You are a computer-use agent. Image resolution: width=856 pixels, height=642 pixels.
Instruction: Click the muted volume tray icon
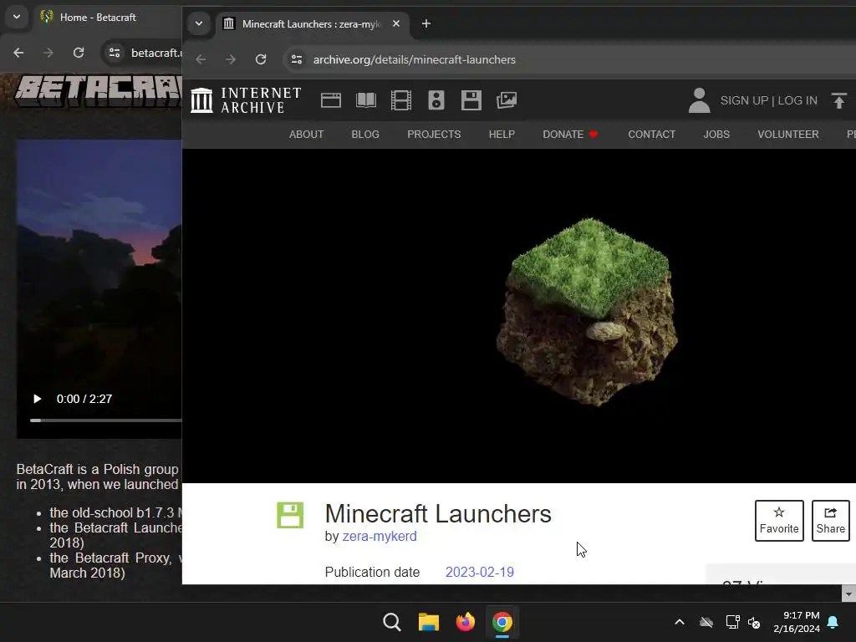(755, 622)
